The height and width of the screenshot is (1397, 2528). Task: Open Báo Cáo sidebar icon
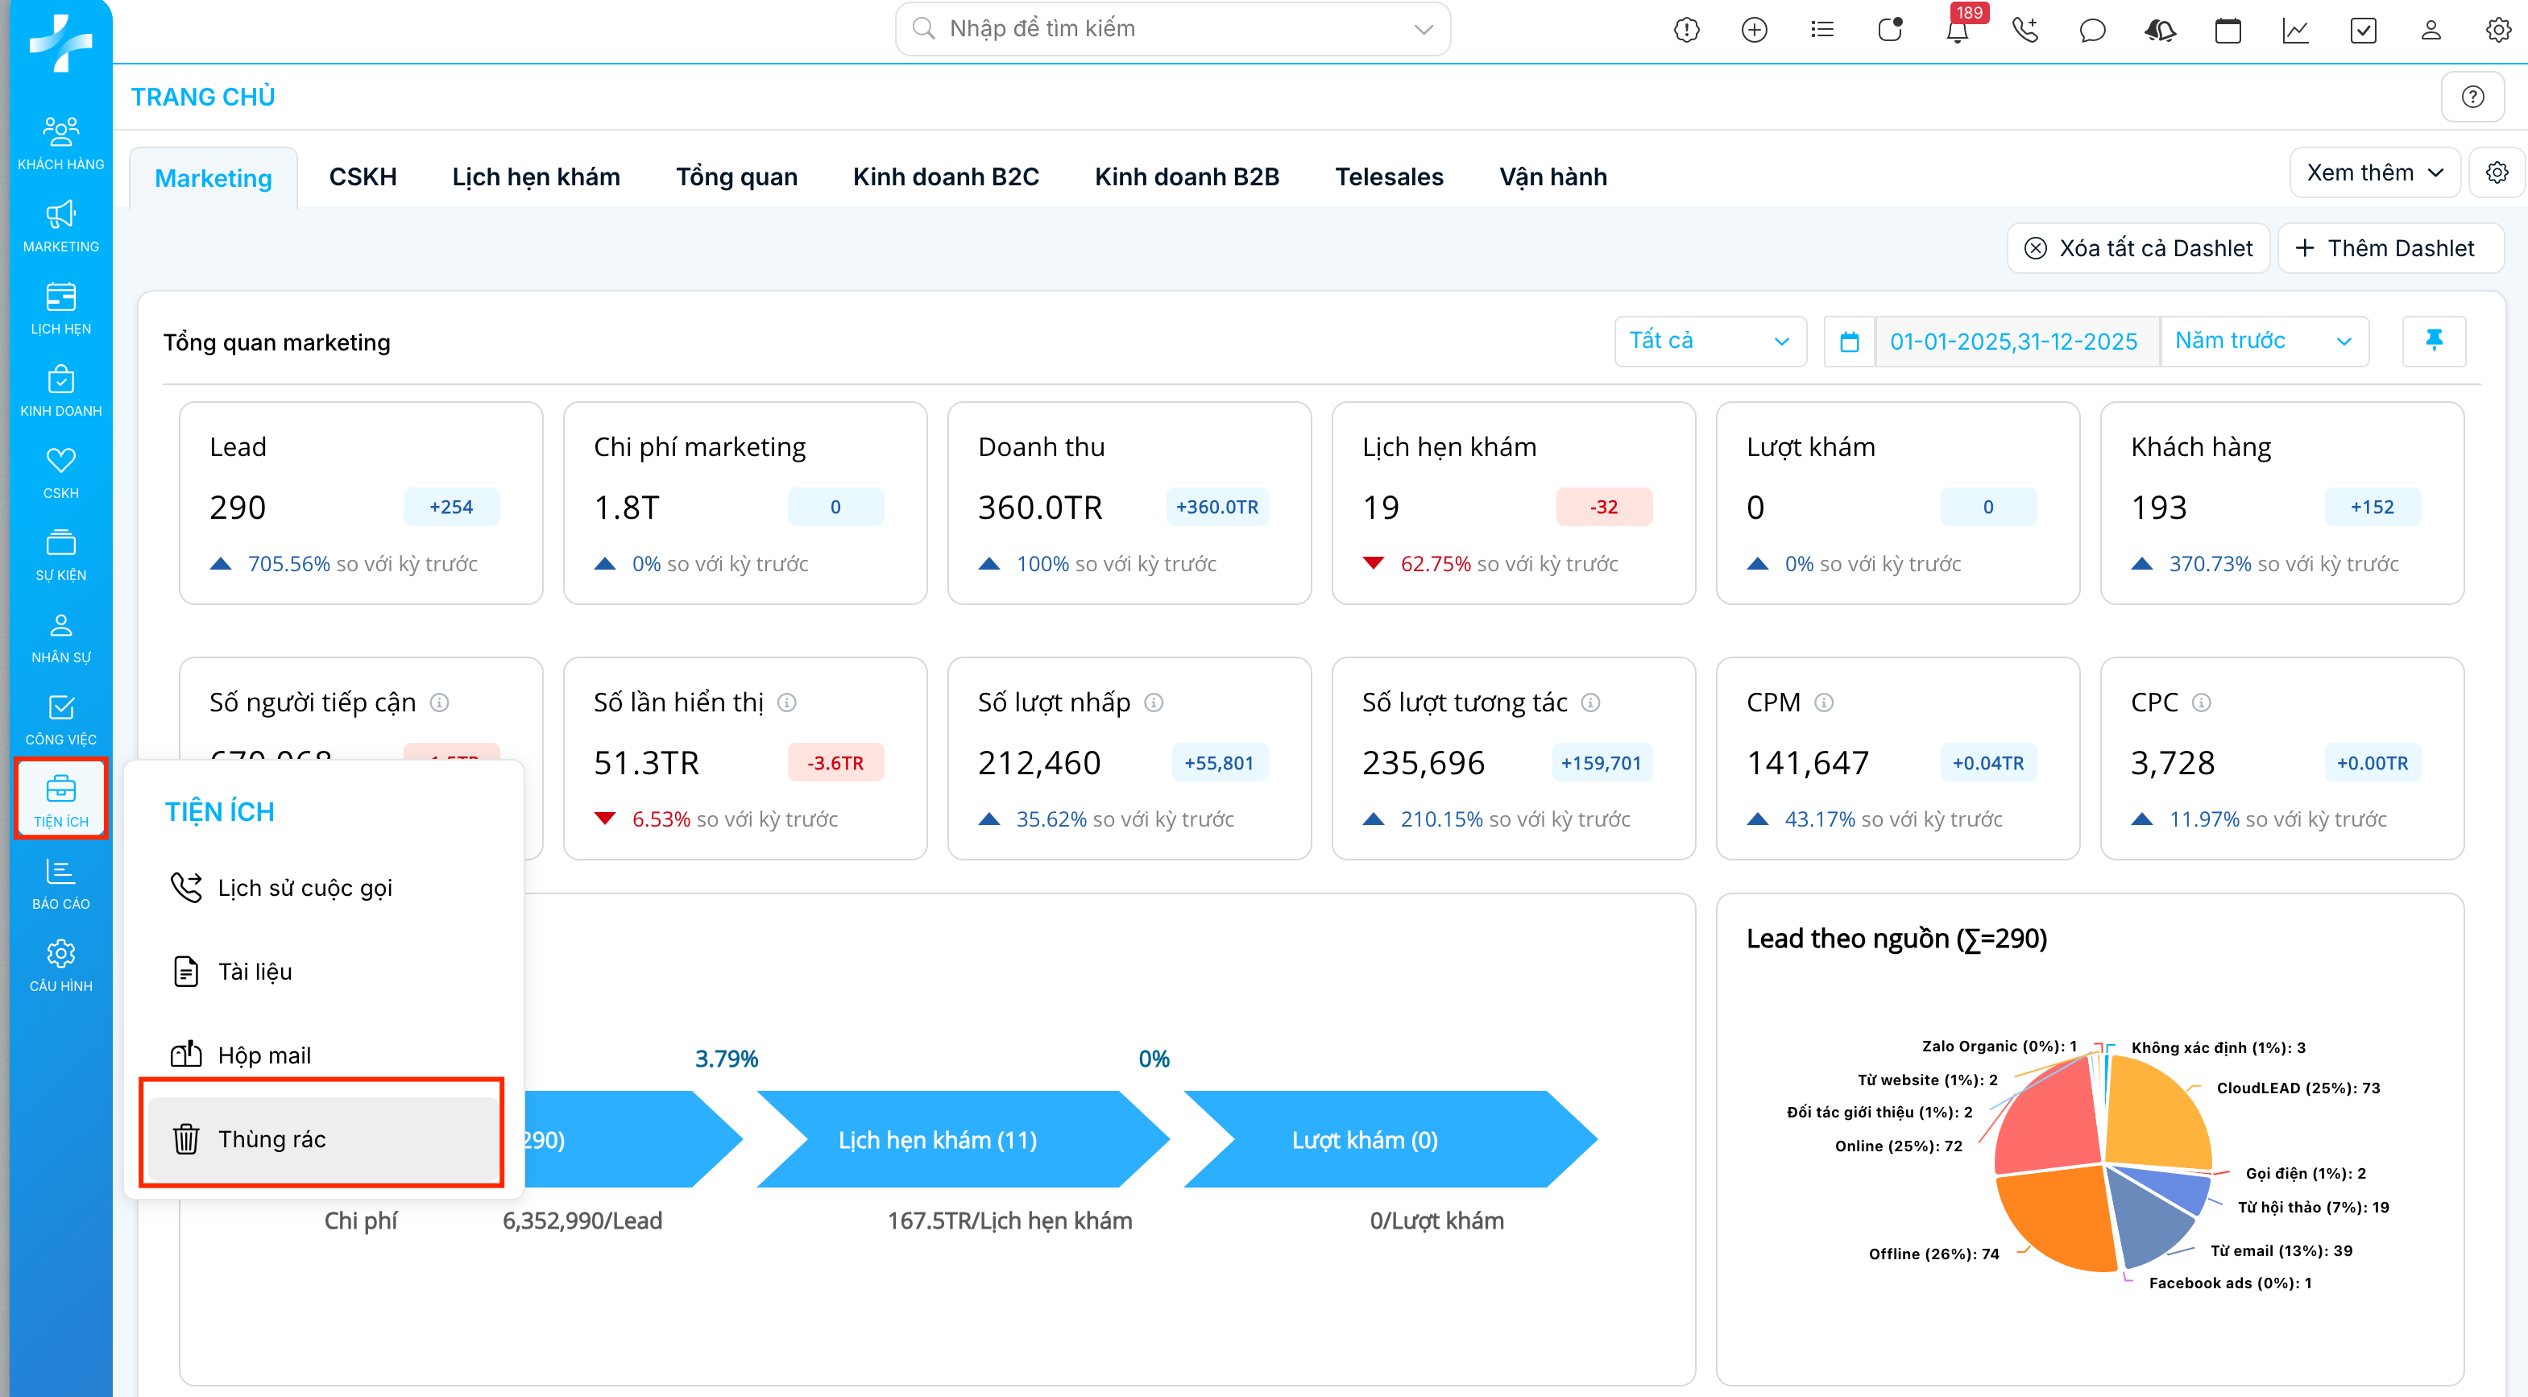61,882
